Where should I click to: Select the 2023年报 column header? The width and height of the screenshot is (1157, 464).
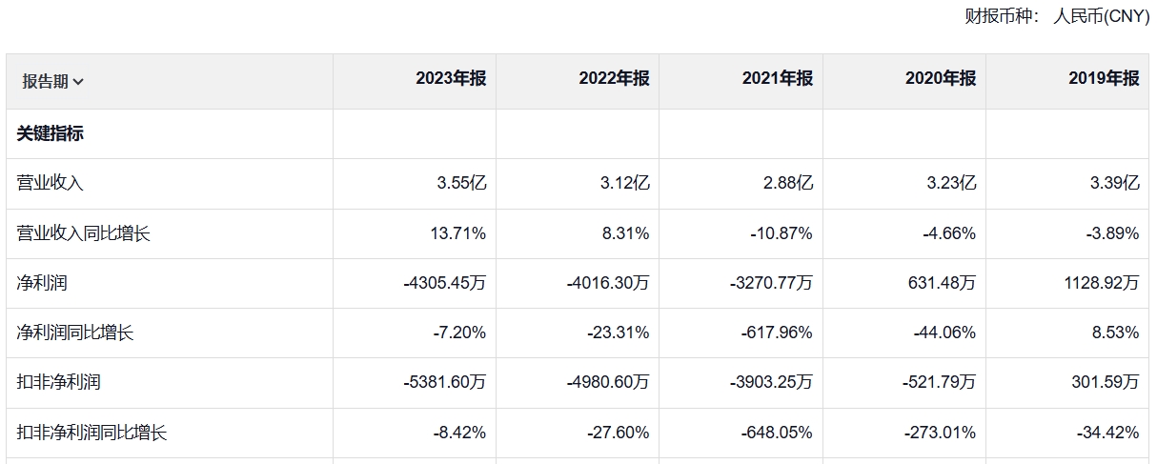(x=450, y=79)
